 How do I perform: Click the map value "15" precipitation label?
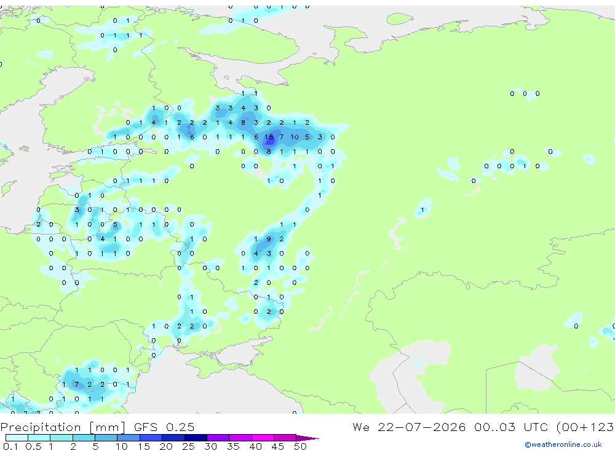[x=269, y=137]
